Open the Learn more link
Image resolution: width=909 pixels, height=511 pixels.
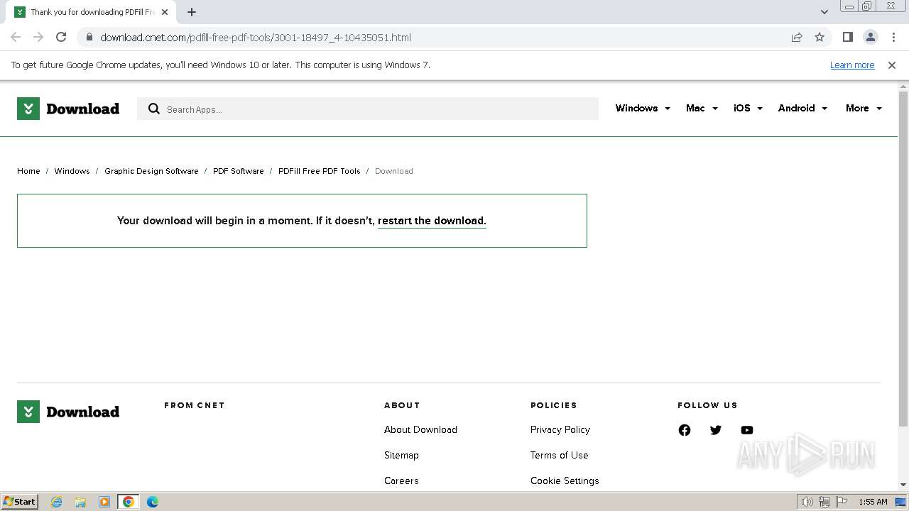(x=852, y=65)
